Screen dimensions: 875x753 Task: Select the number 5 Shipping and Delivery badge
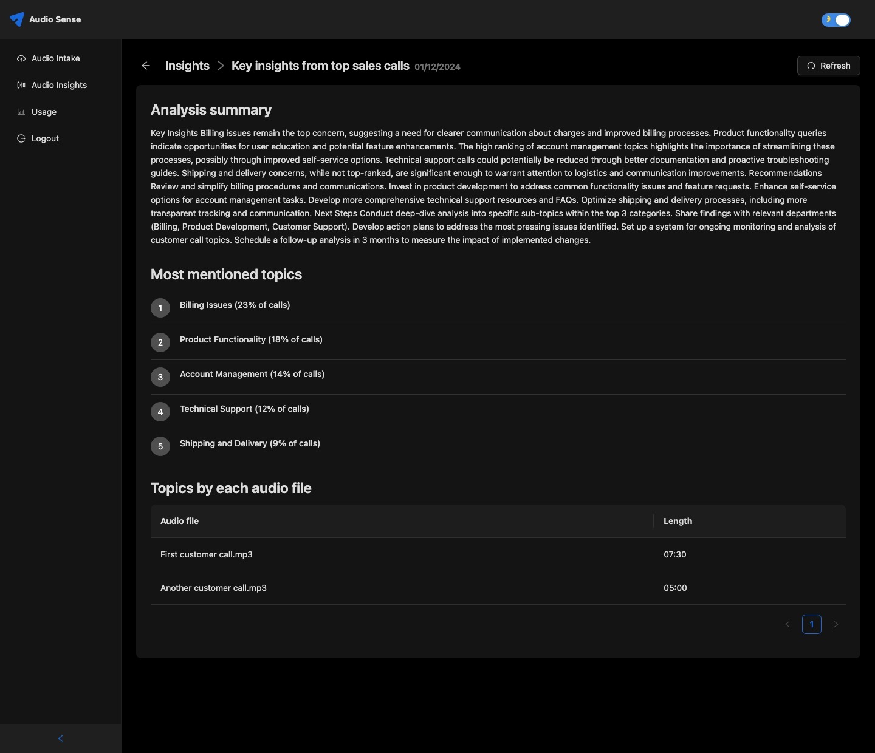pos(160,446)
